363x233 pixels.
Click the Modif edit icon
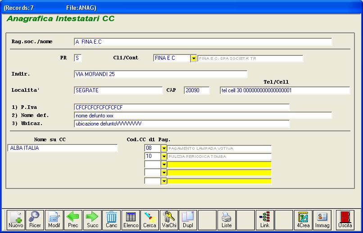pyautogui.click(x=54, y=220)
